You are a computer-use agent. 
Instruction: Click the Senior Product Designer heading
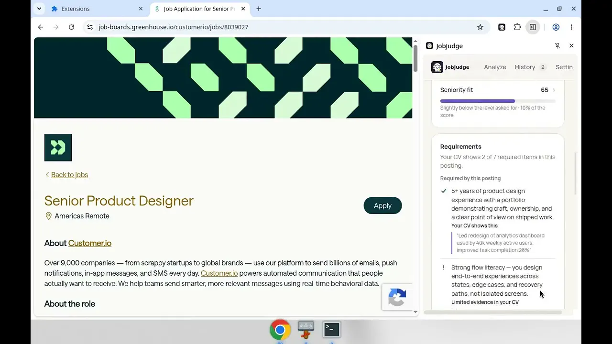coord(119,201)
